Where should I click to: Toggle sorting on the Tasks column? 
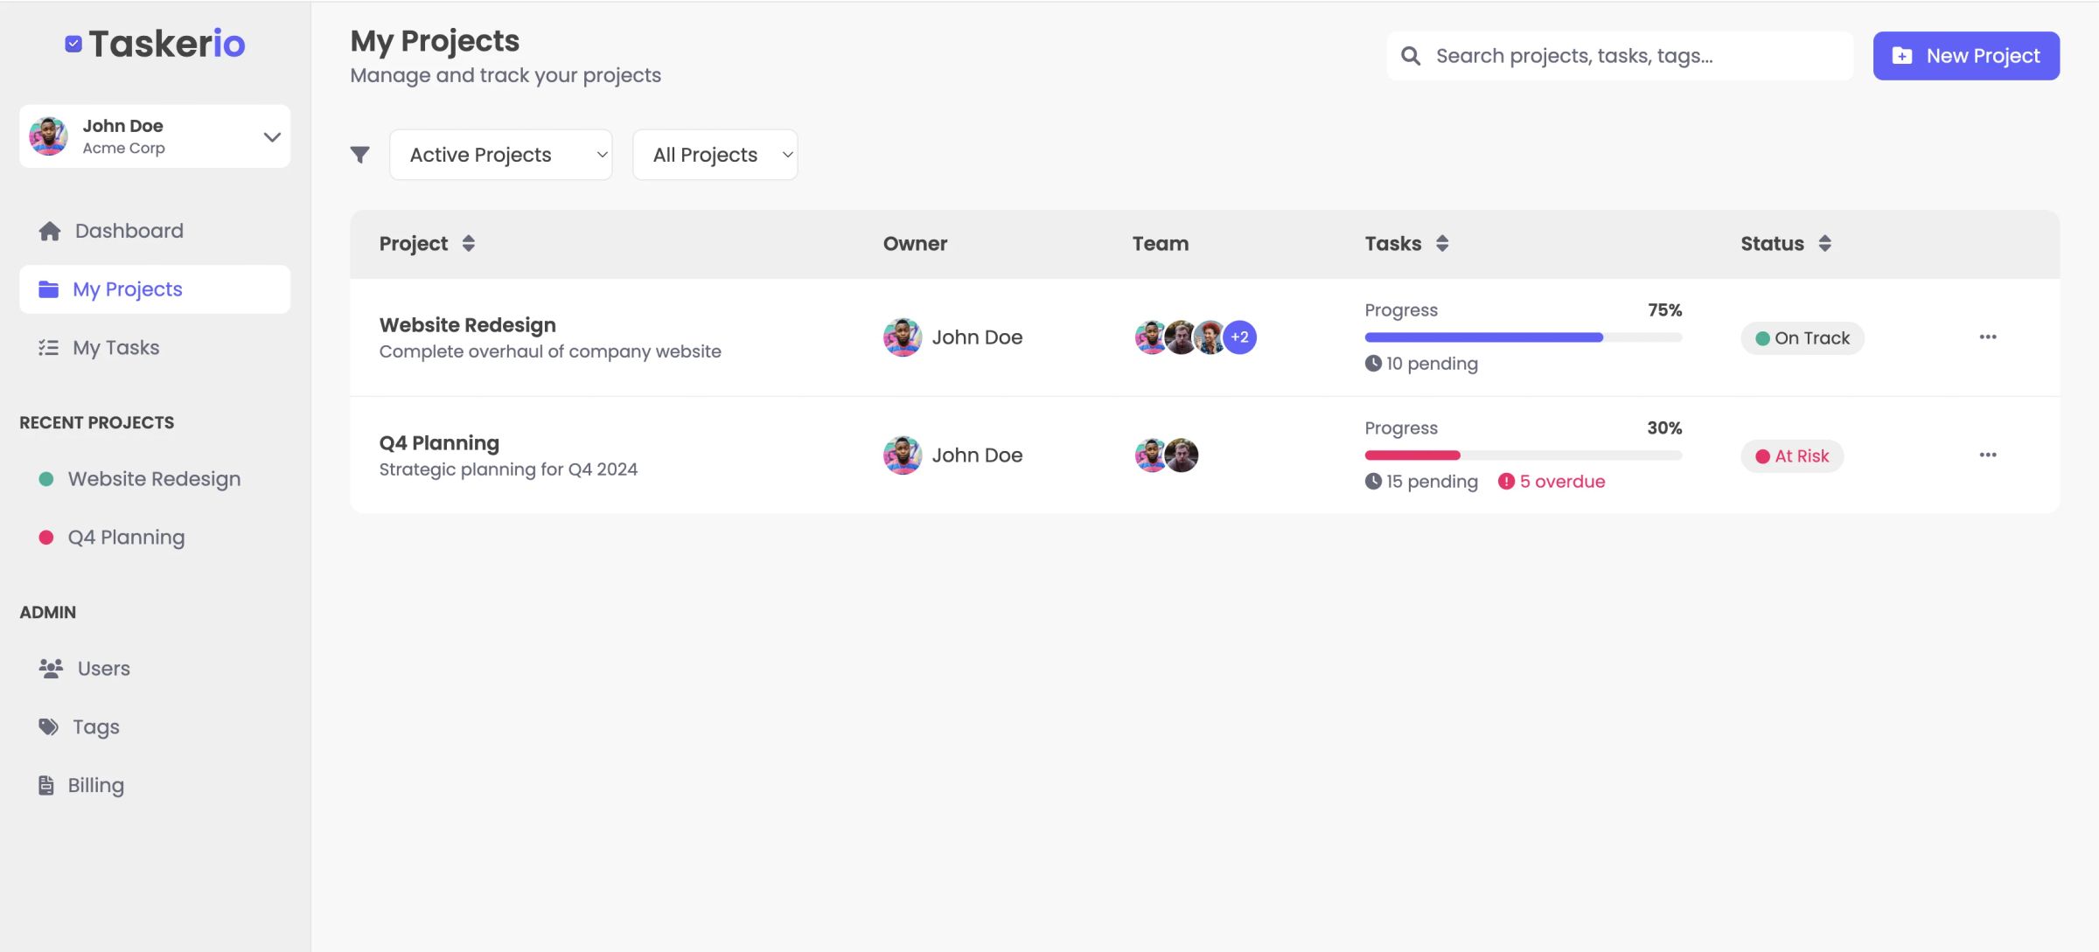pyautogui.click(x=1441, y=243)
